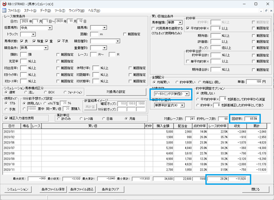The height and width of the screenshot is (200, 274).
Task: Click the 条件全クリア button
Action: pos(110,189)
